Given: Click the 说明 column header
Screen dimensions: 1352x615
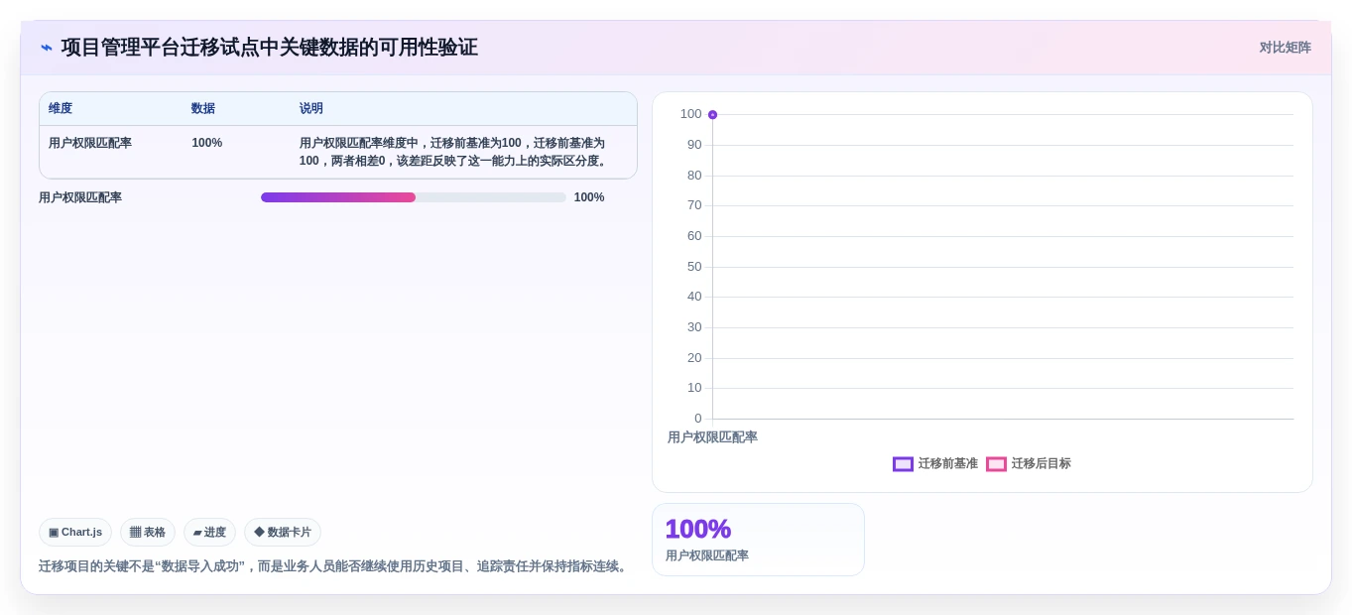Looking at the screenshot, I should 311,108.
